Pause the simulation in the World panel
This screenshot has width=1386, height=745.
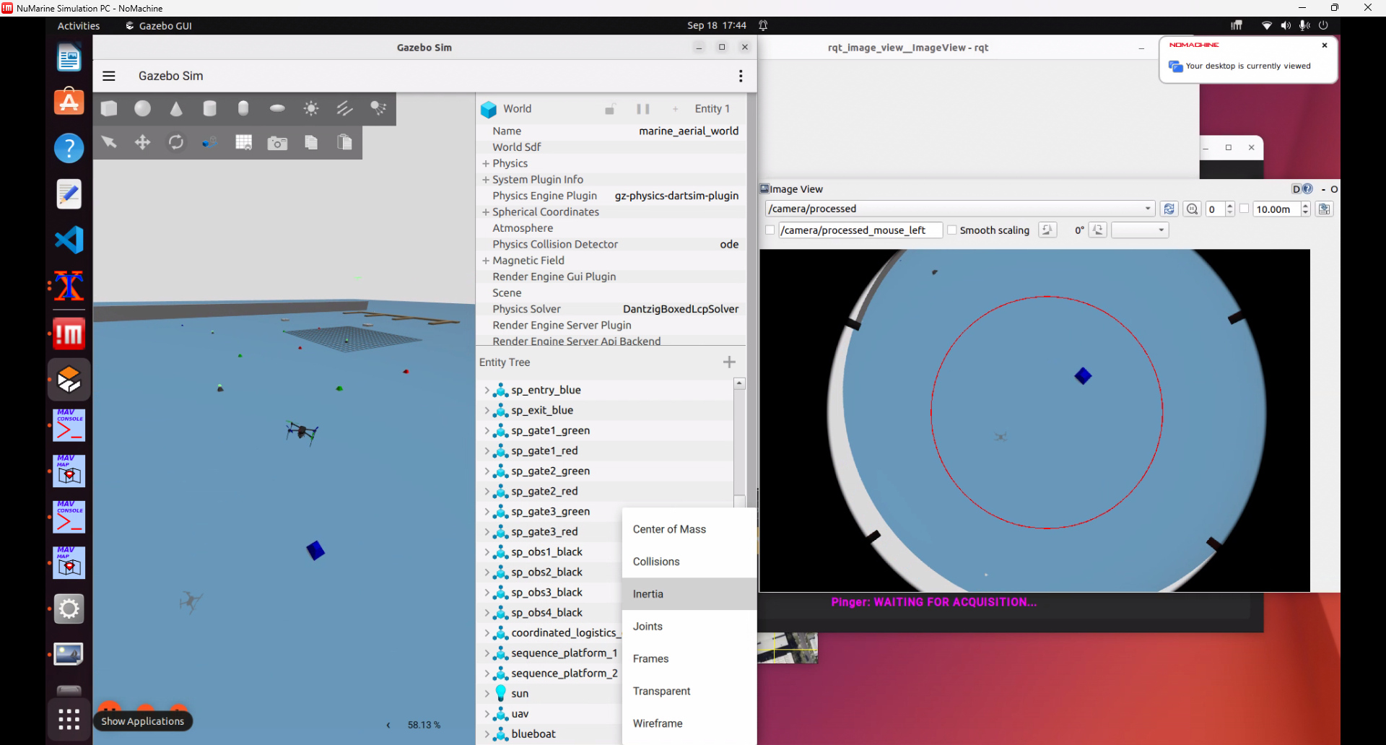point(643,109)
